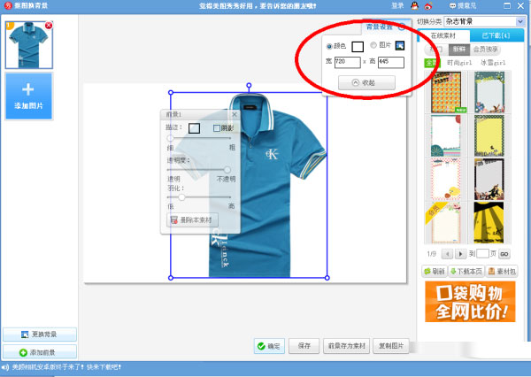This screenshot has height=377, width=531.
Task: Click the change background button
Action: click(x=39, y=335)
